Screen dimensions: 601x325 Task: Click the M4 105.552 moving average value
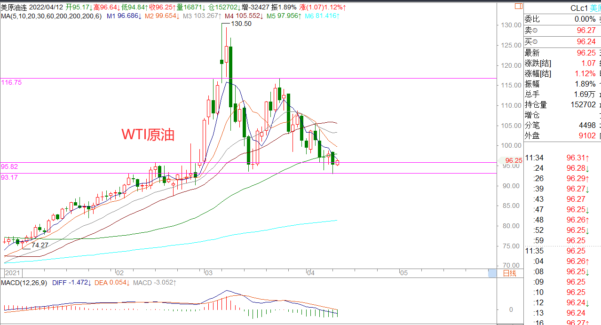[243, 16]
